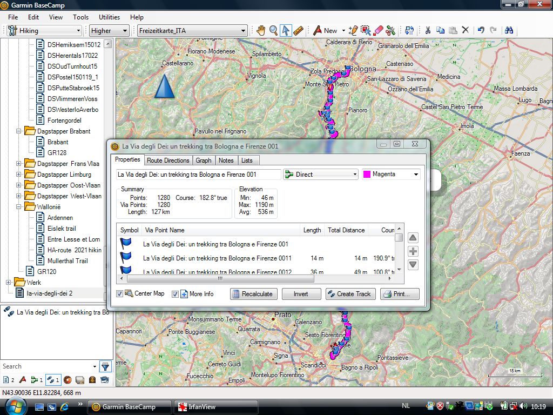Open the Magenta color dropdown
The width and height of the screenshot is (553, 415).
click(391, 175)
